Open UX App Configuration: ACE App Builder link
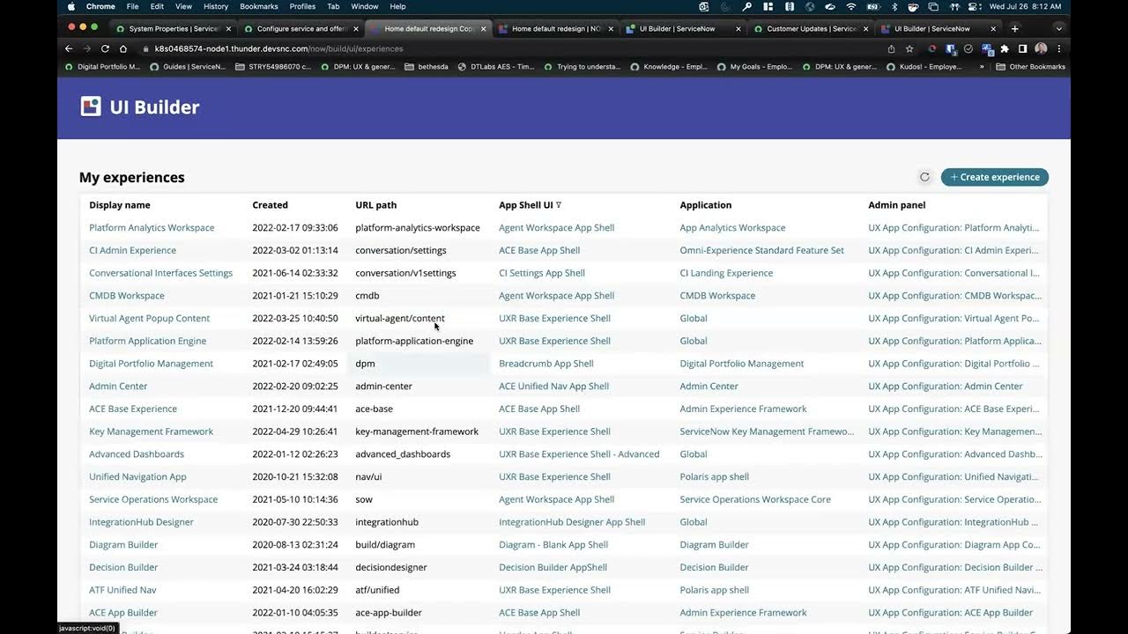 coord(950,613)
